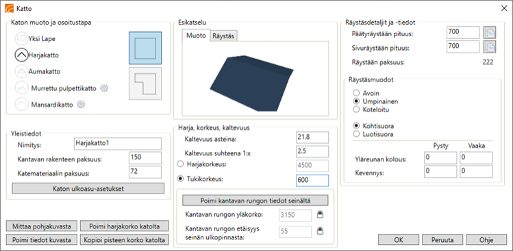Click the Poimi tiedot kuvasta button

42,239
